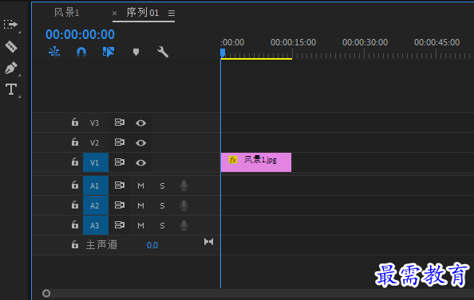Select the Pen tool

11,68
